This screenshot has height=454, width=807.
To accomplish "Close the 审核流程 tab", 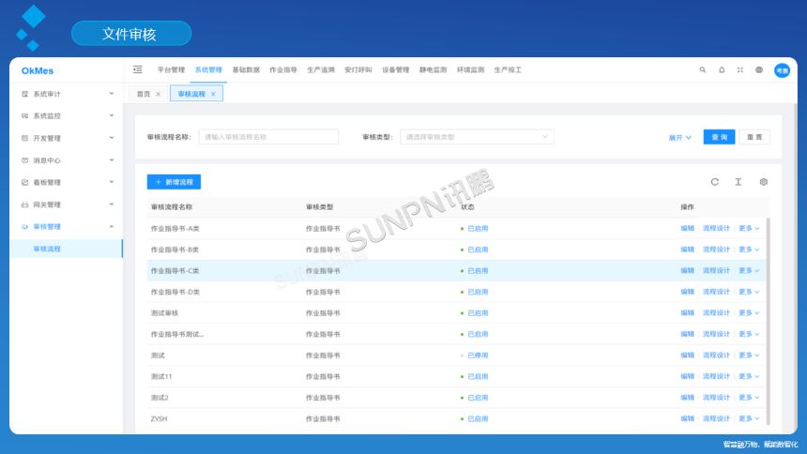I will pyautogui.click(x=213, y=94).
